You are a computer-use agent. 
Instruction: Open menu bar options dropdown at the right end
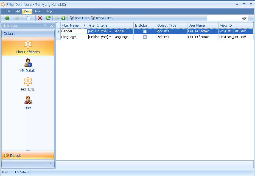click(252, 11)
